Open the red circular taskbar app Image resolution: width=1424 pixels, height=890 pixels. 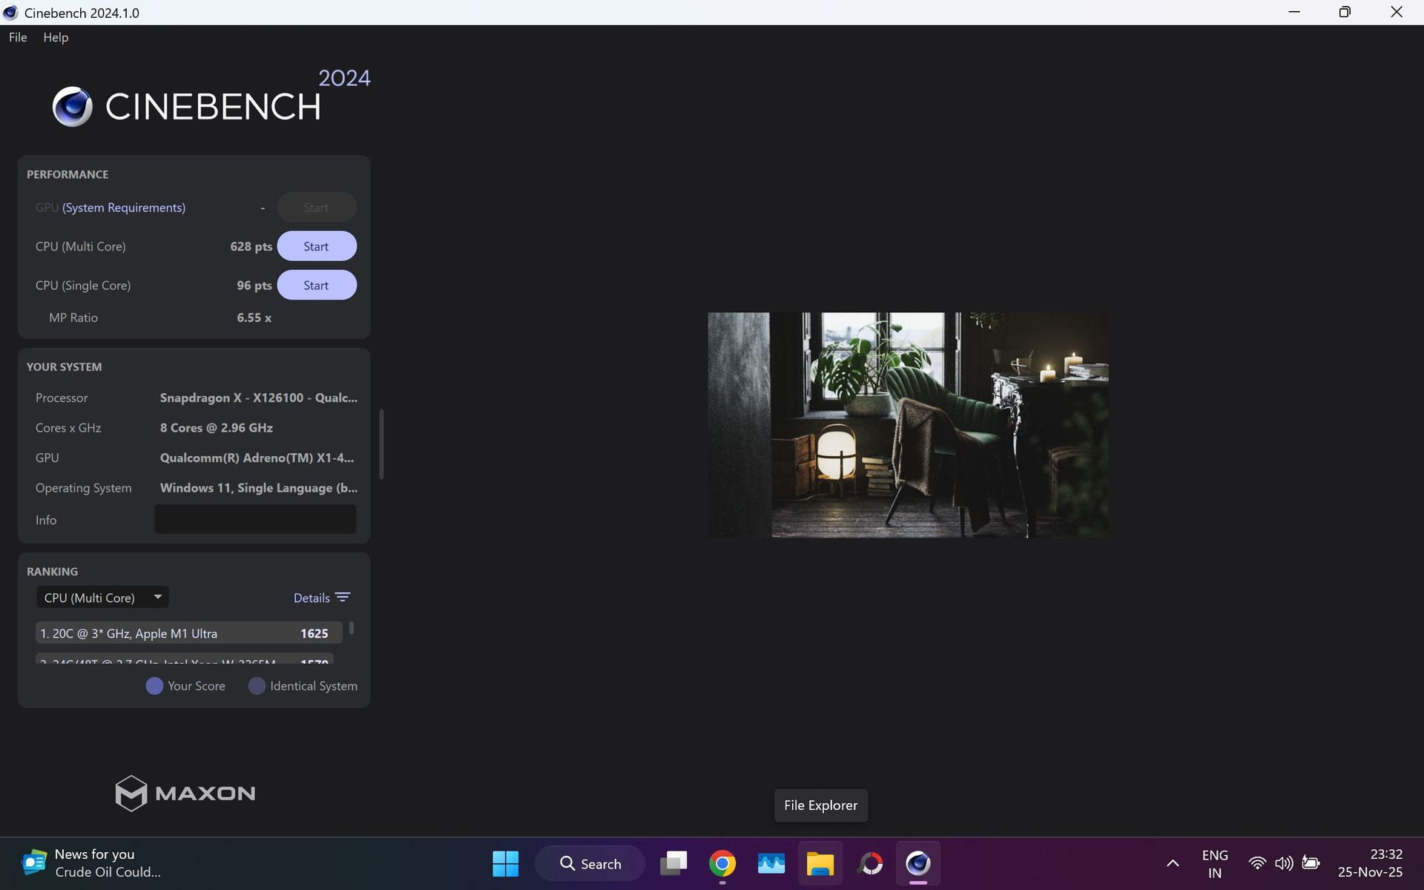(x=870, y=863)
